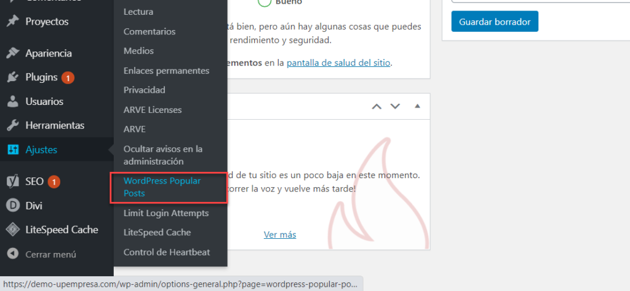Viewport: 630px width, 291px height.
Task: Select Medios in the Ajustes submenu
Action: 138,51
